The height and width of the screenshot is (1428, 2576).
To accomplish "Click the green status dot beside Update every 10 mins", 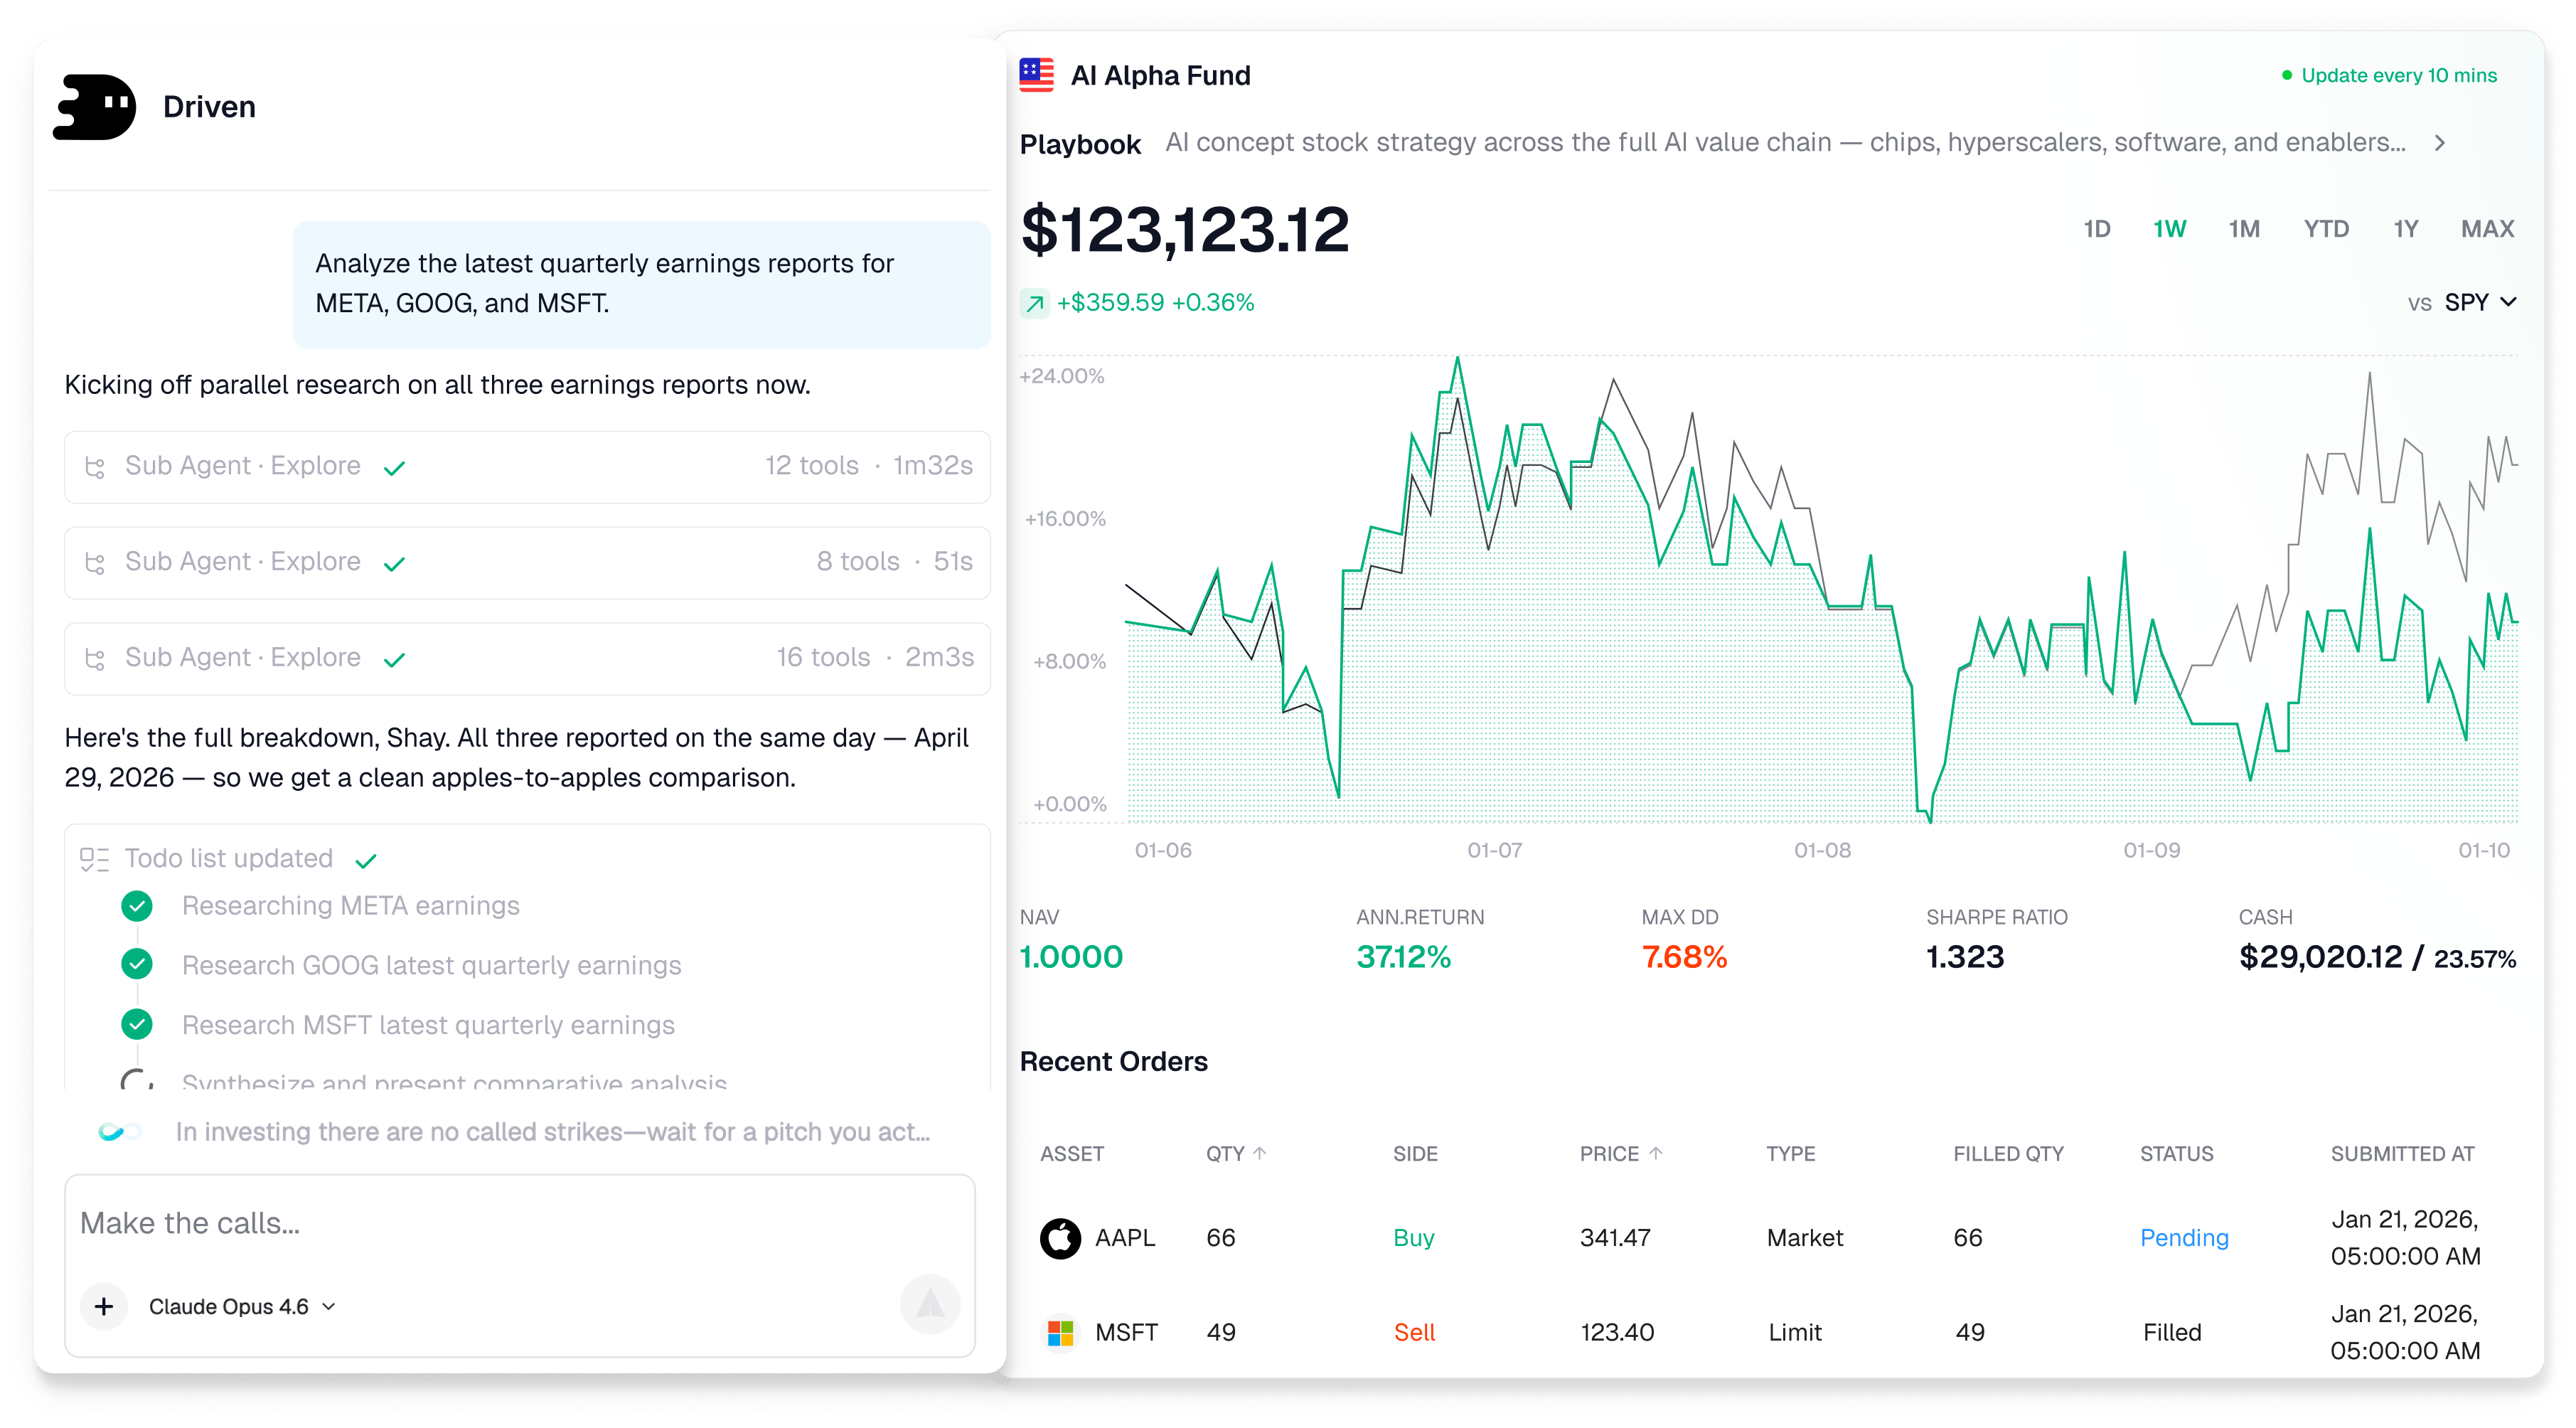I will pos(2286,75).
